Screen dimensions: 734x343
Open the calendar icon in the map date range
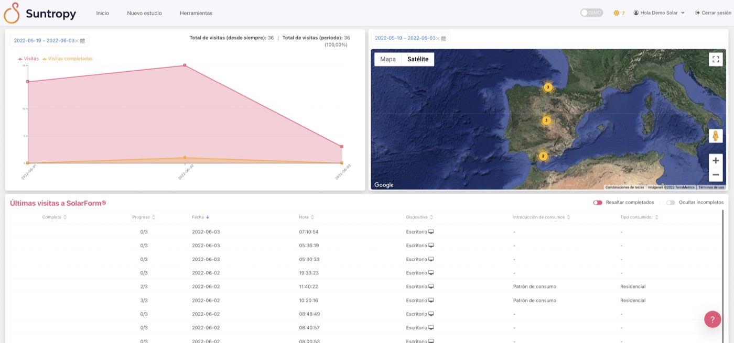pos(444,38)
